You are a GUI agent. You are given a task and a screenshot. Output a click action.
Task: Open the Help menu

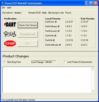[9, 8]
